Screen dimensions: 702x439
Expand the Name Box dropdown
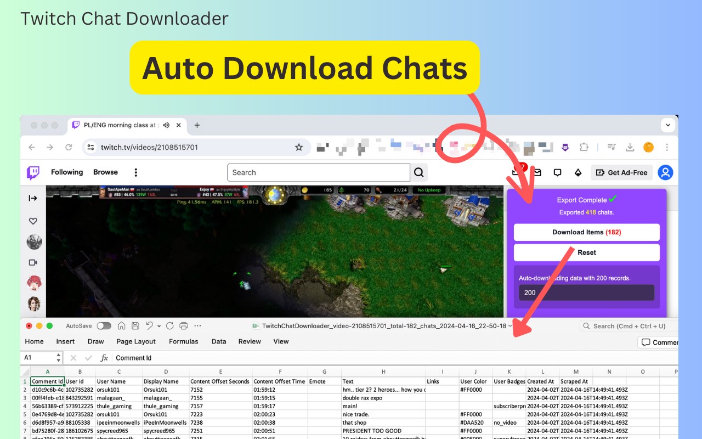tap(58, 358)
